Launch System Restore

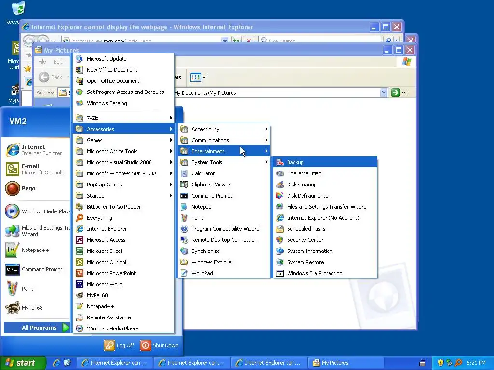click(325, 262)
